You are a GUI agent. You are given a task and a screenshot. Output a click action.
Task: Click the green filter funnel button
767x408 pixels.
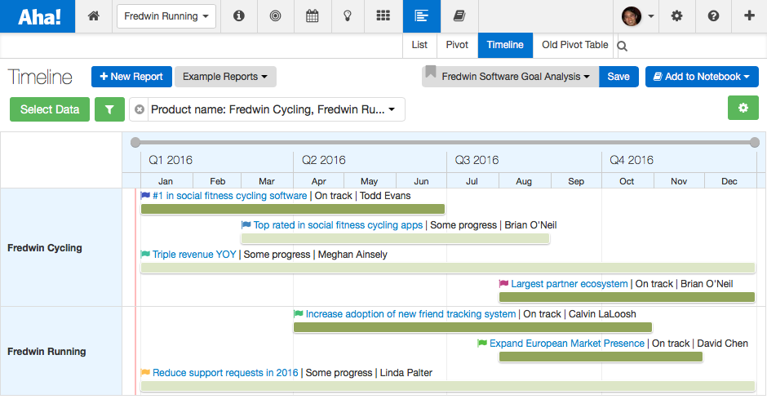point(109,109)
